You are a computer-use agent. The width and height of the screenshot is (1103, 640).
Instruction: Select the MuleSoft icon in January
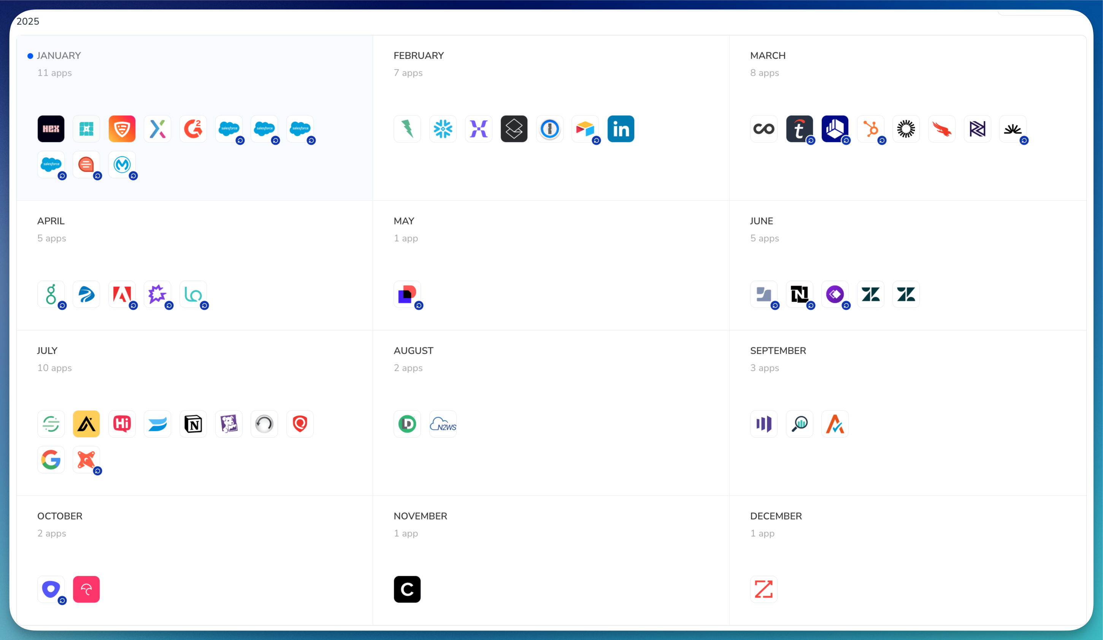tap(122, 165)
